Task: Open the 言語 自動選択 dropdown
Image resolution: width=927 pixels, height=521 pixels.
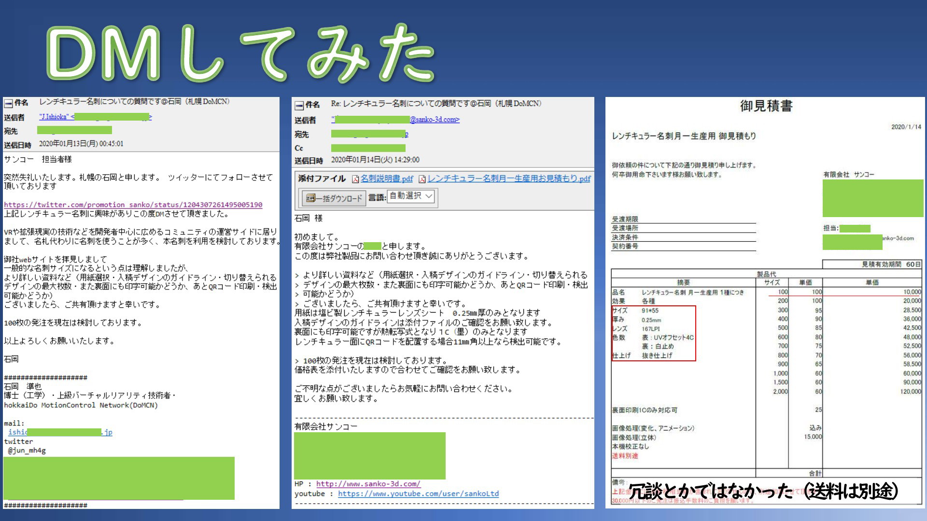Action: [x=412, y=196]
